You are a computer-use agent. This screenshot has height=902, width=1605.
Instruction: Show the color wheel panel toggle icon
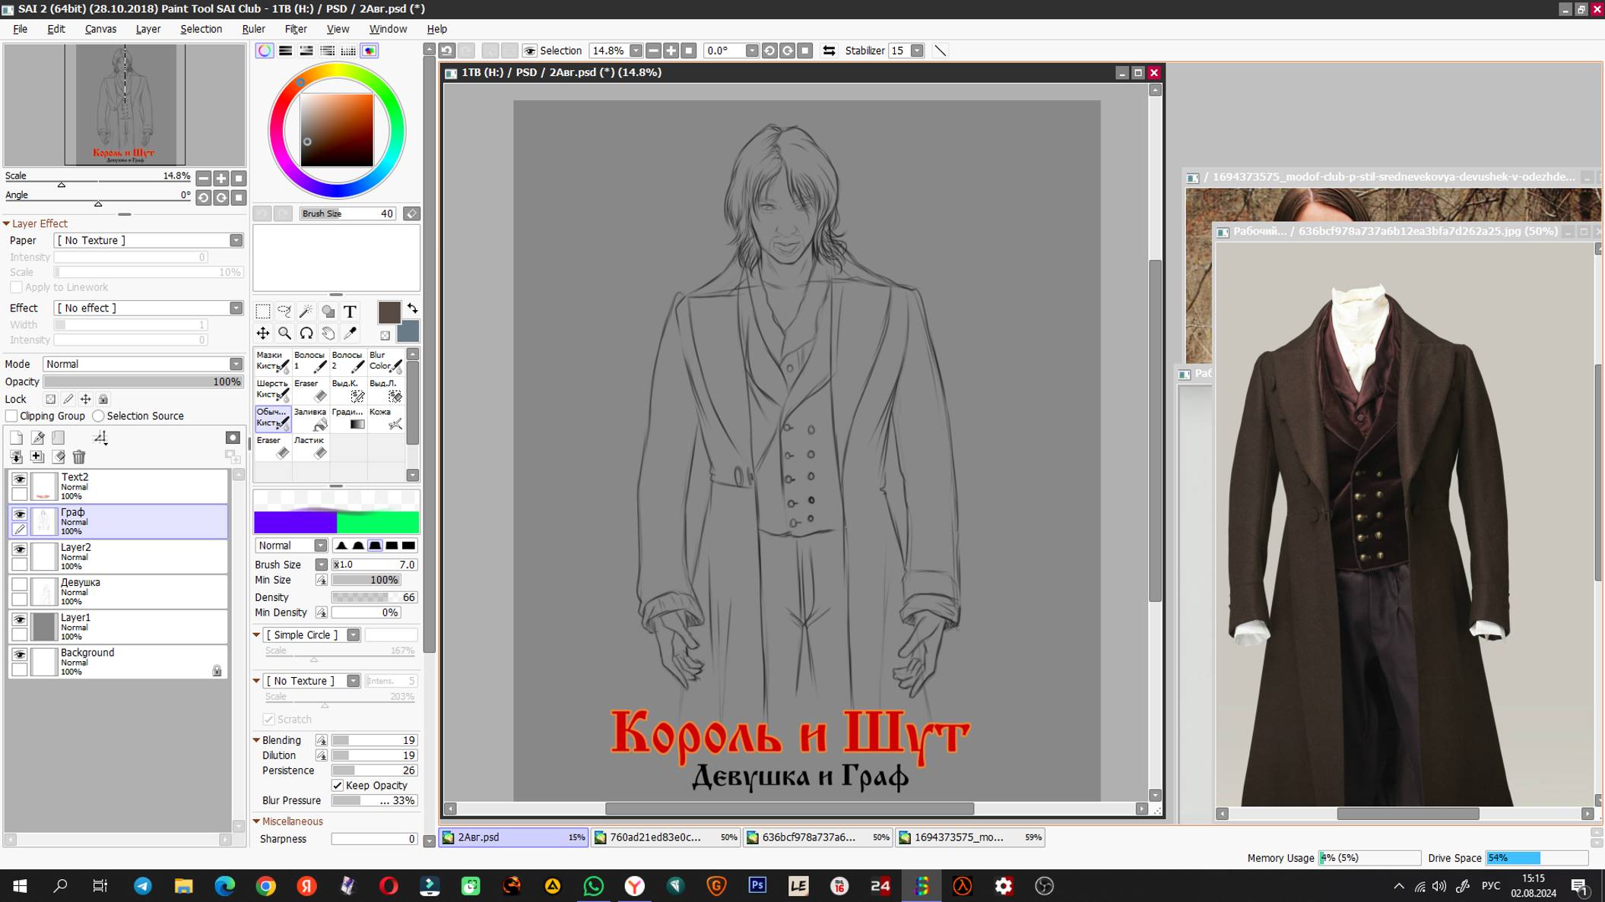[264, 51]
